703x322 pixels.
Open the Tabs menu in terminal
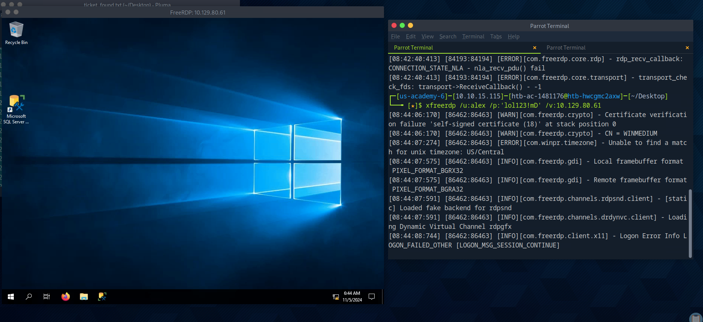point(496,37)
